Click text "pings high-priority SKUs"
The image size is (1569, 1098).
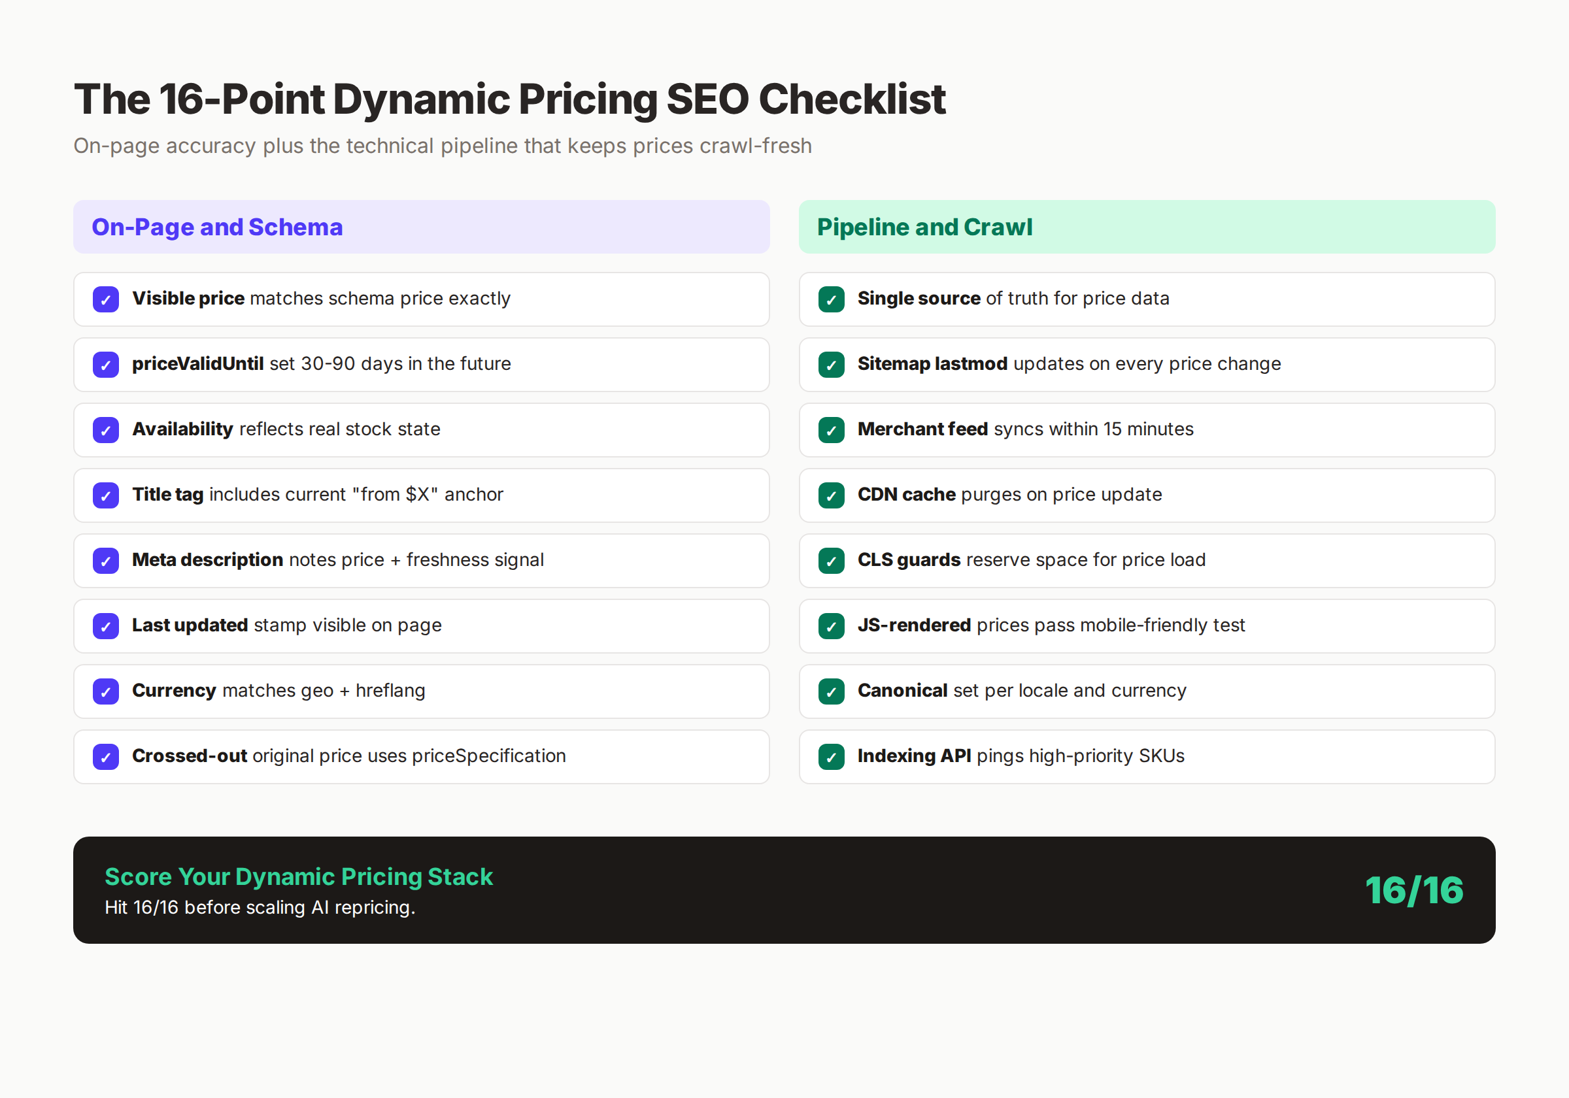[1081, 756]
